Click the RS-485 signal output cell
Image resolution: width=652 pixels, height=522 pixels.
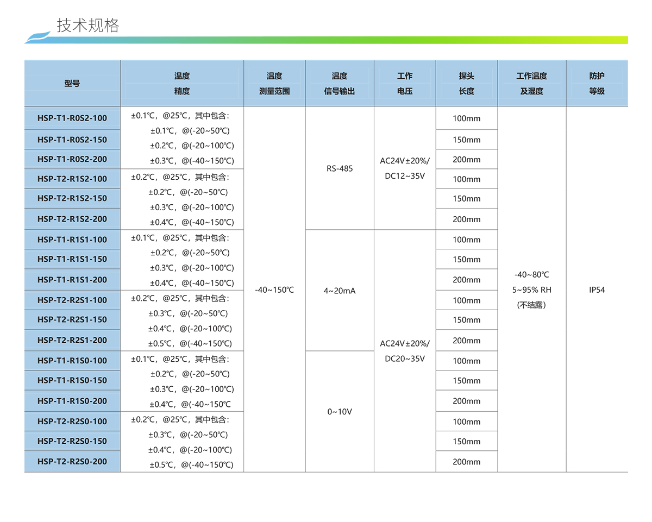pos(340,168)
